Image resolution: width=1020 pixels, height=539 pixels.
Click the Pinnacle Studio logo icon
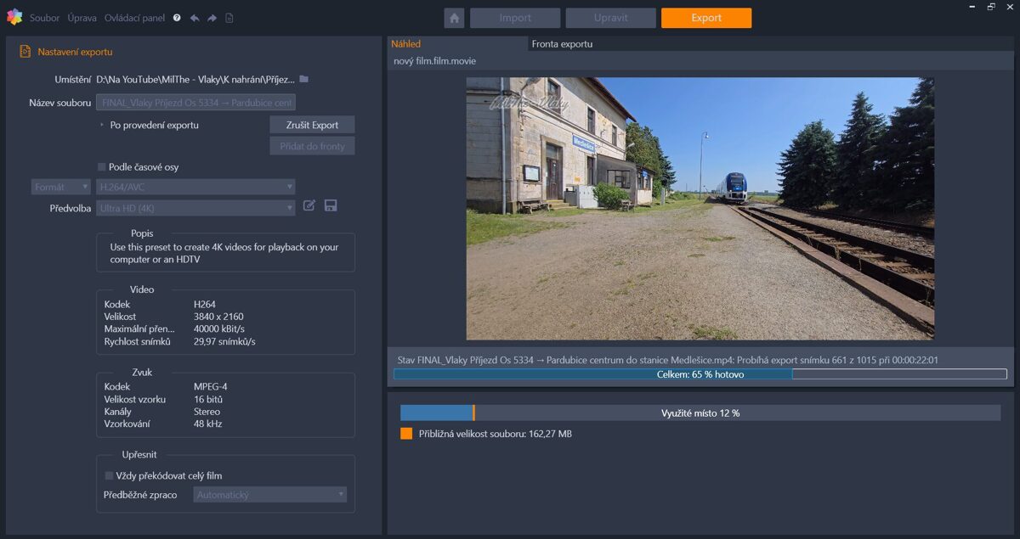[14, 17]
